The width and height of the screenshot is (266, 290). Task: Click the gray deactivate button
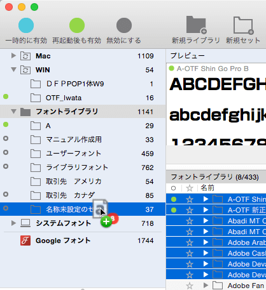[124, 25]
